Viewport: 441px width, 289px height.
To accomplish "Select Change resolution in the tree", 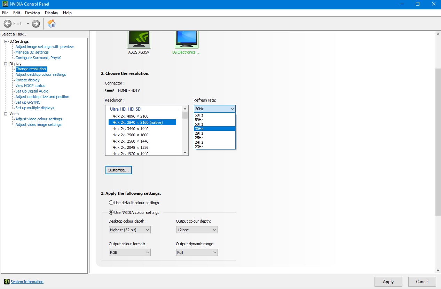I will (x=31, y=69).
